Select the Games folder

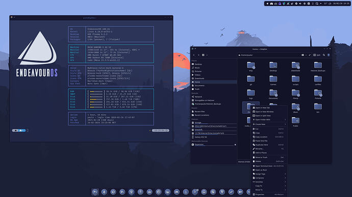273,80
